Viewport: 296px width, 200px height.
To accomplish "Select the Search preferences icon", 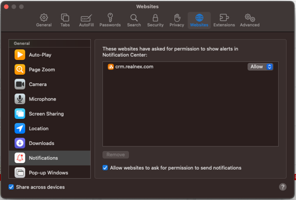I will coord(134,20).
